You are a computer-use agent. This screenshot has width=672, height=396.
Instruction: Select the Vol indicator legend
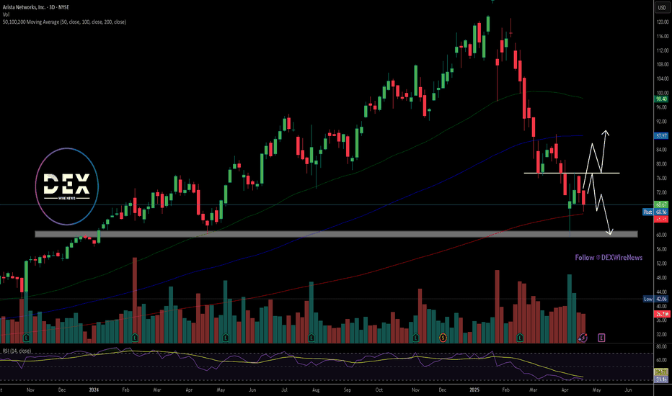point(6,14)
